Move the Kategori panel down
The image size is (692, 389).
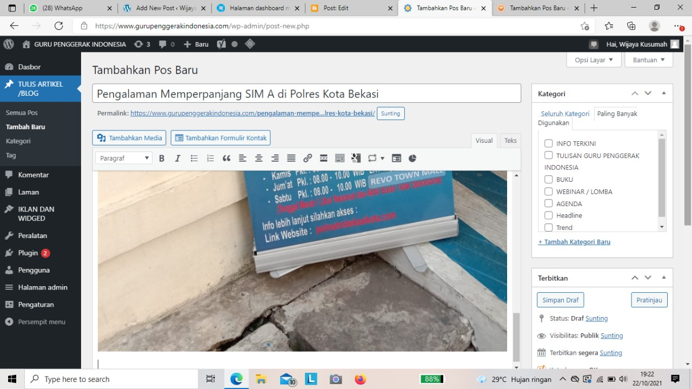coord(648,94)
